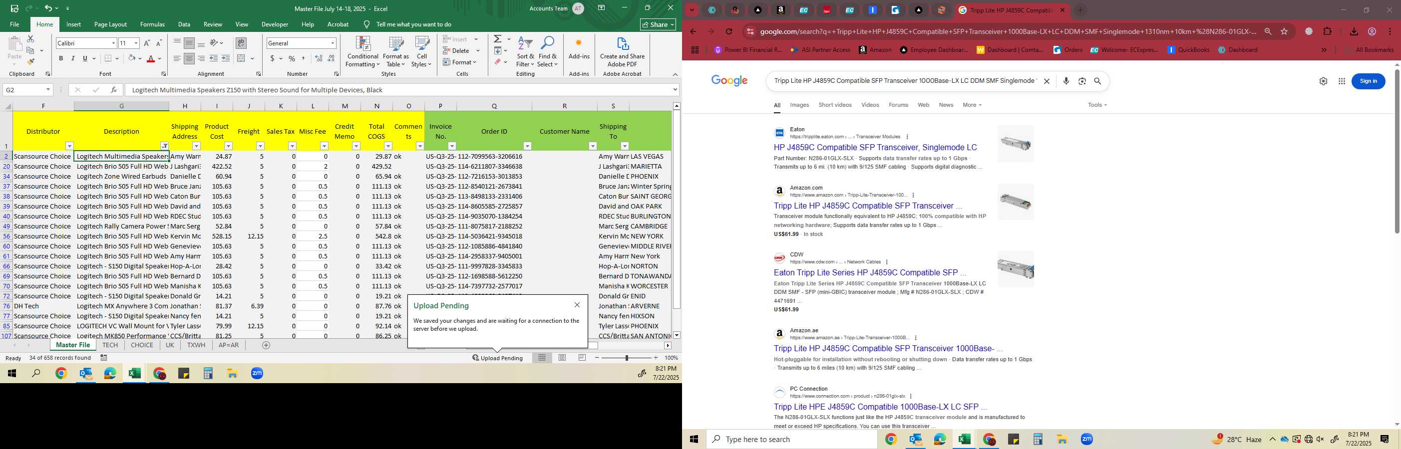Toggle center alignment in Excel ribbon
Image resolution: width=1401 pixels, height=449 pixels.
[189, 59]
